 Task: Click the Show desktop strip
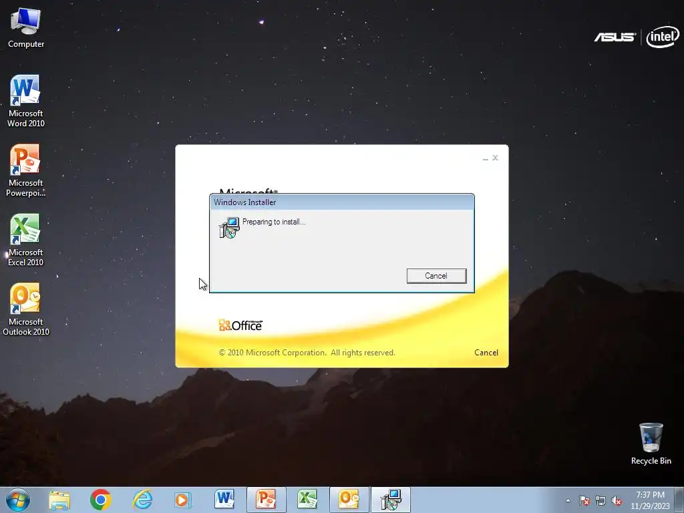(x=679, y=500)
